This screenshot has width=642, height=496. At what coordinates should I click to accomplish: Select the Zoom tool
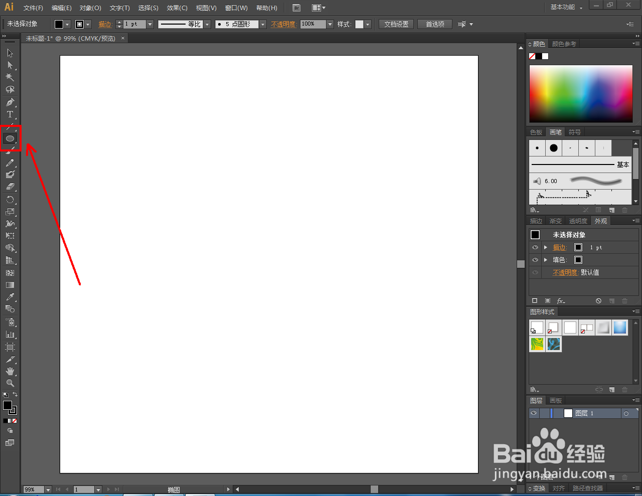10,383
